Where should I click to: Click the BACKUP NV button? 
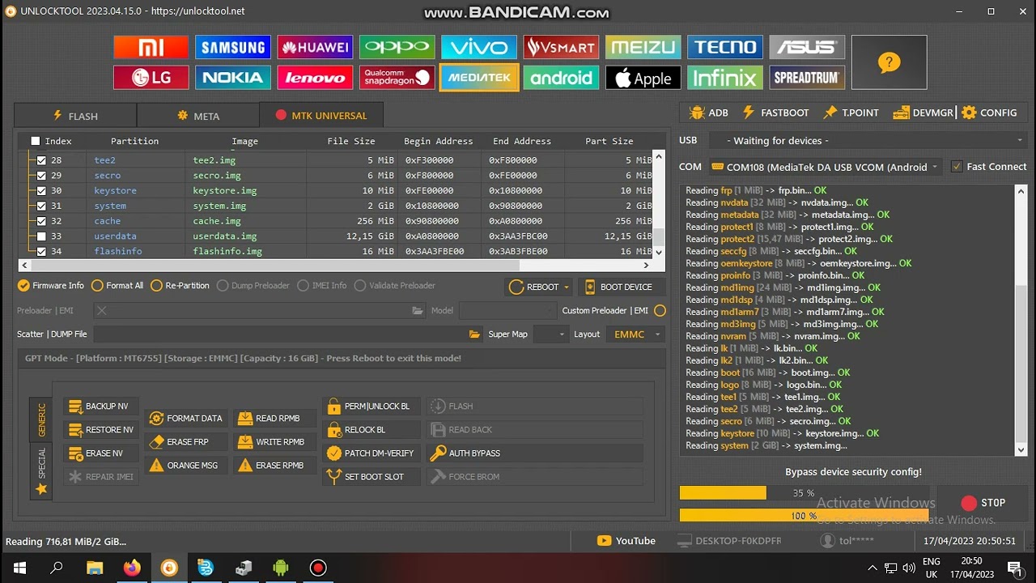(100, 406)
